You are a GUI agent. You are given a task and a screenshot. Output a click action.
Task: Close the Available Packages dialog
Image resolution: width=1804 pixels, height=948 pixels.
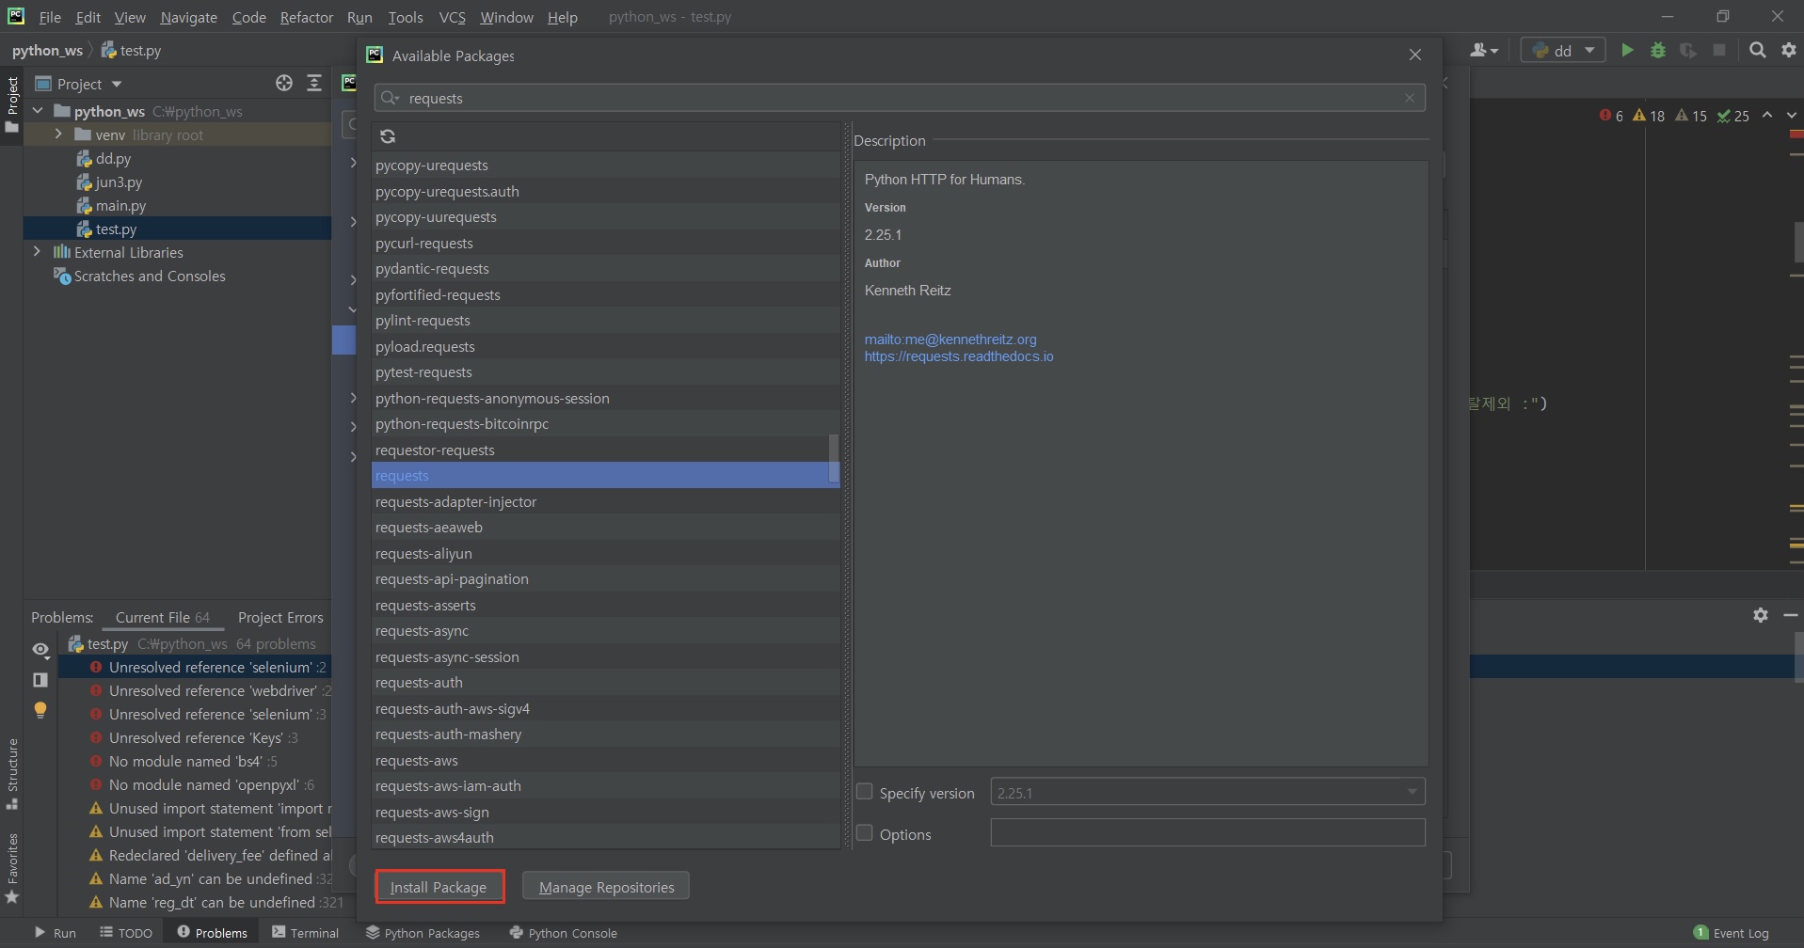(1415, 55)
